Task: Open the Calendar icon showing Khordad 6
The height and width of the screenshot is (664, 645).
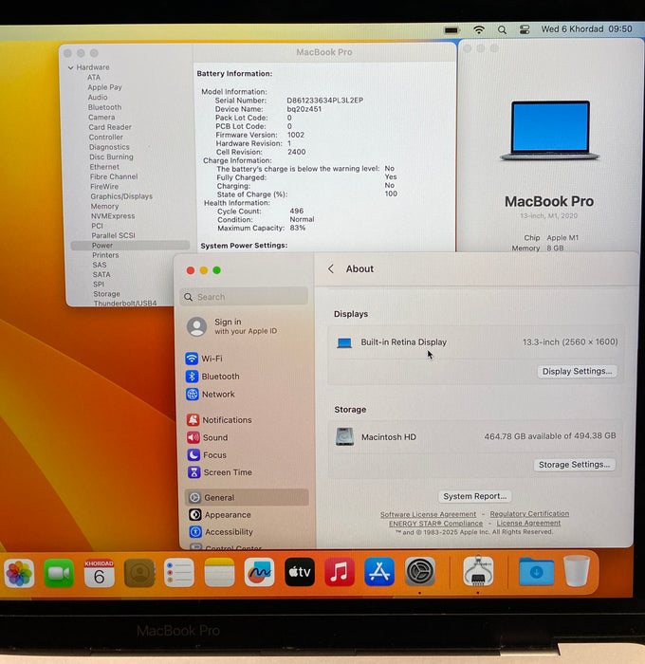Action: tap(99, 573)
